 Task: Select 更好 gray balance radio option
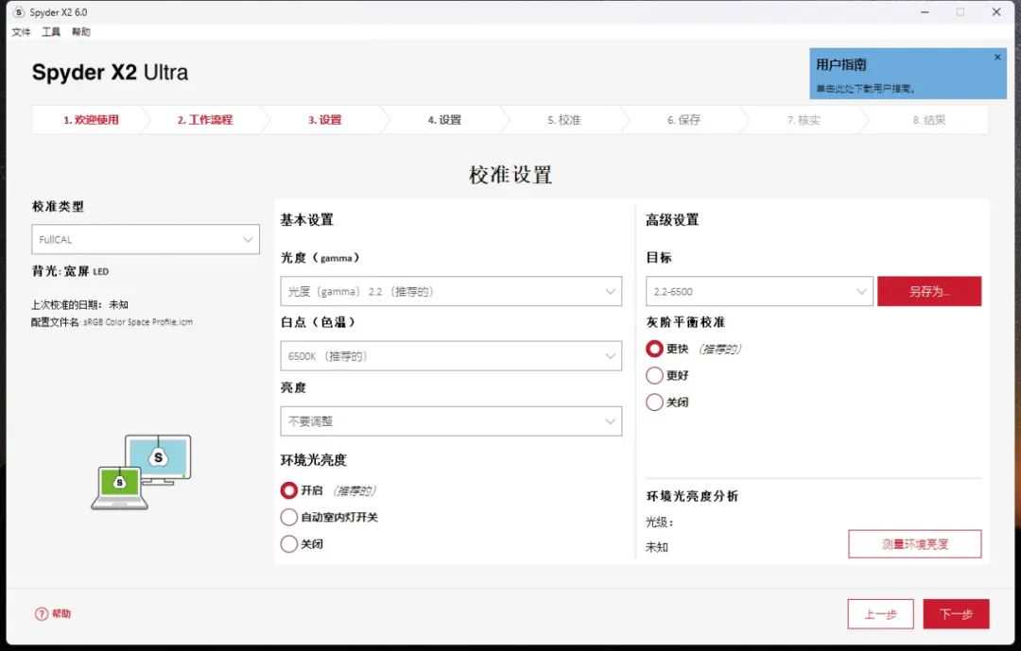click(654, 376)
